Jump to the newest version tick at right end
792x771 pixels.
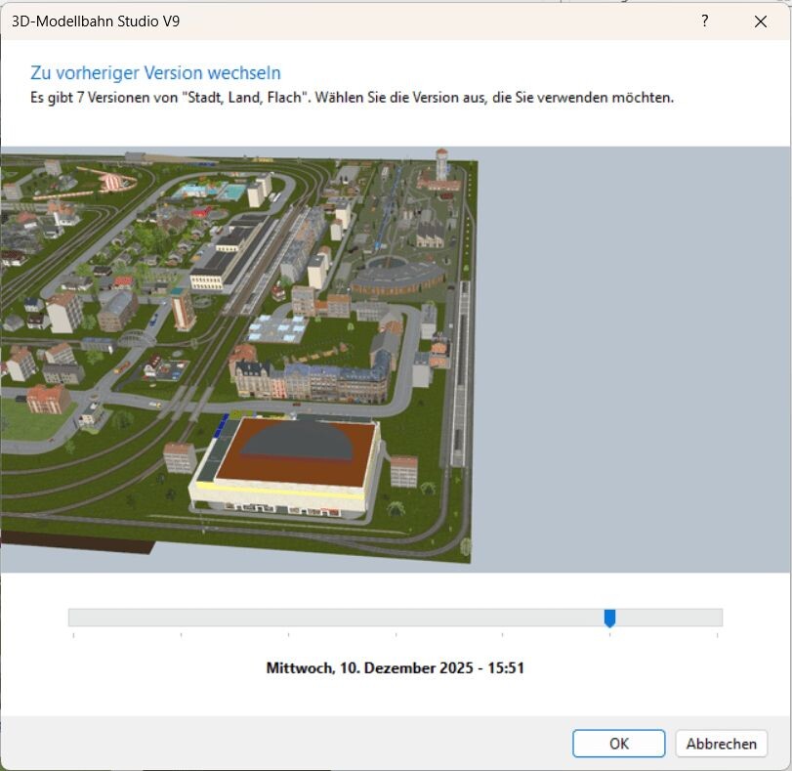[x=717, y=618]
